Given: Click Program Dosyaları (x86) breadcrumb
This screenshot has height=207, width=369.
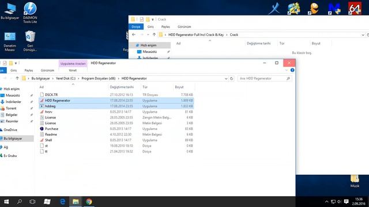Looking at the screenshot, I should pos(99,78).
